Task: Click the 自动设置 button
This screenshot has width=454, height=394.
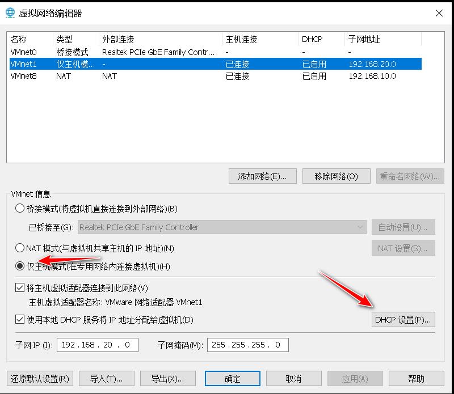Action: click(403, 227)
